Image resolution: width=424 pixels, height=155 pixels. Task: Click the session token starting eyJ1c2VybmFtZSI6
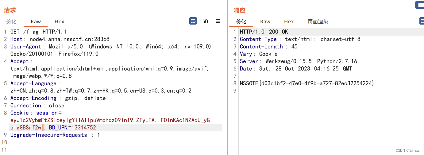click(x=110, y=120)
